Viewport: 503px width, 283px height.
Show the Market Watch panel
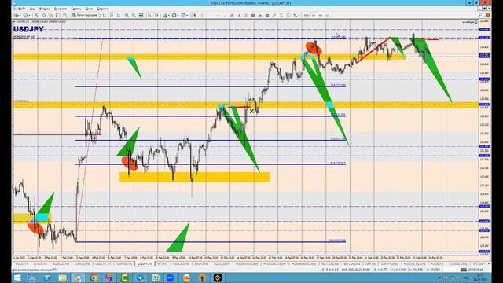[37, 15]
